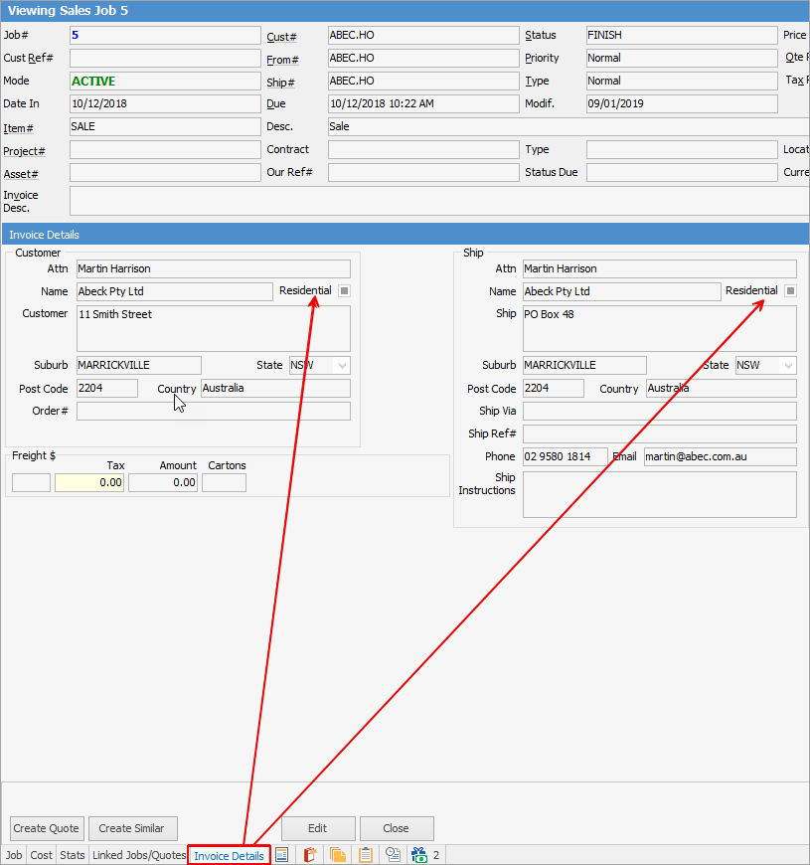Image resolution: width=810 pixels, height=865 pixels.
Task: Click the Create Quote button
Action: (47, 828)
